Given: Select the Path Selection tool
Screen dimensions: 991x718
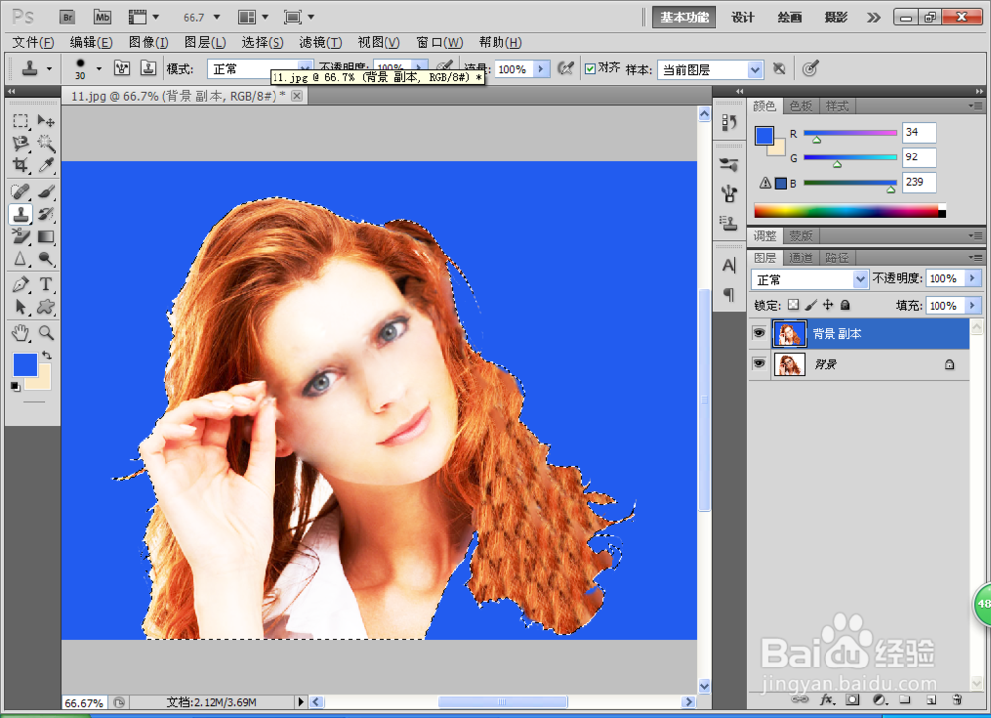Looking at the screenshot, I should point(20,308).
